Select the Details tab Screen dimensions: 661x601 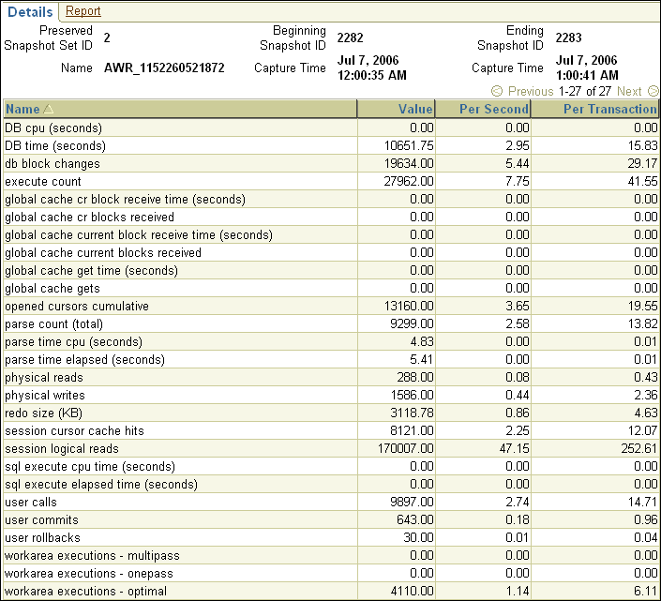pyautogui.click(x=30, y=11)
